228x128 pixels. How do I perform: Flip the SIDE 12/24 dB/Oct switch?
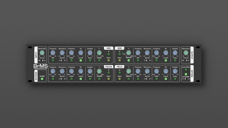147,60
